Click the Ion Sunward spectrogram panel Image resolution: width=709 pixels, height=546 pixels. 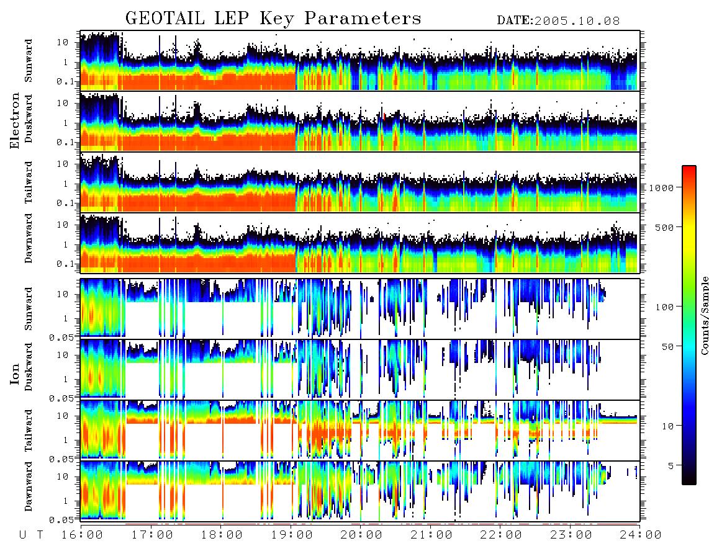360,308
